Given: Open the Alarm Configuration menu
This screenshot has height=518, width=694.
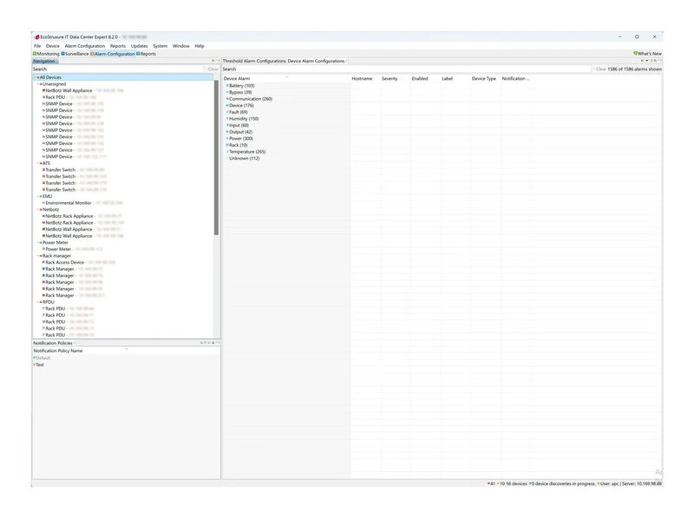Looking at the screenshot, I should click(x=84, y=46).
